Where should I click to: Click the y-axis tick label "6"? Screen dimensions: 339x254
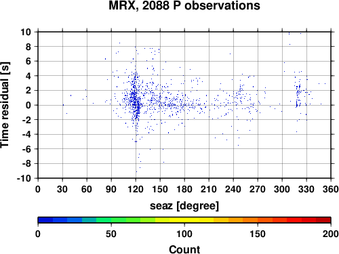pyautogui.click(x=28, y=61)
